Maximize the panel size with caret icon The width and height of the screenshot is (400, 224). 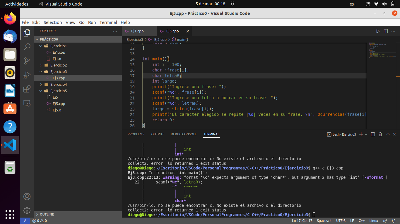(x=388, y=134)
